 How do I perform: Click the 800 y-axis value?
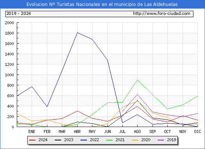point(10,85)
